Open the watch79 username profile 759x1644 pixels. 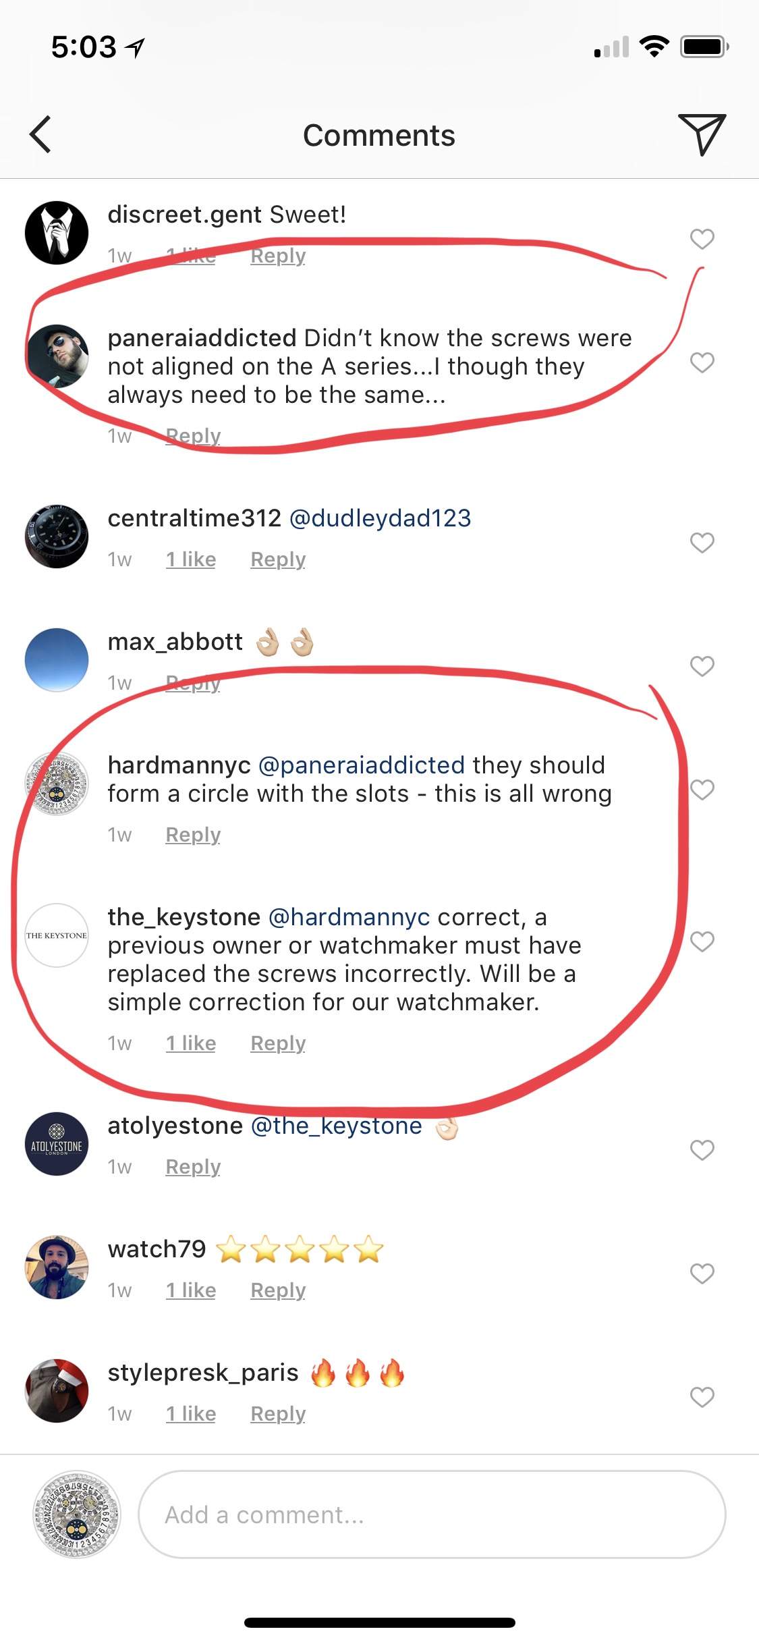tap(157, 1249)
